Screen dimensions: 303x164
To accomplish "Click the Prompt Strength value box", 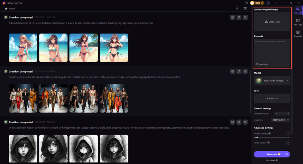I will (x=288, y=133).
